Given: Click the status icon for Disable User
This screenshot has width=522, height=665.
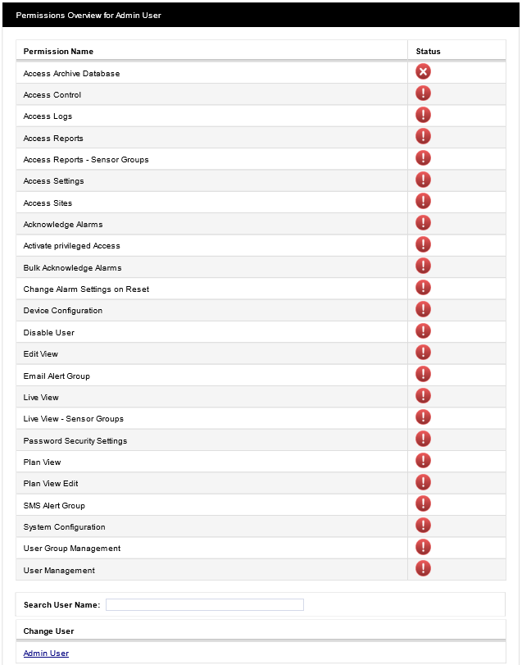Looking at the screenshot, I should [423, 331].
